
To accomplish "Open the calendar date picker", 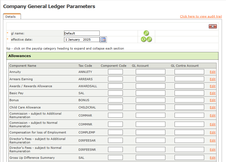I will click(103, 40).
